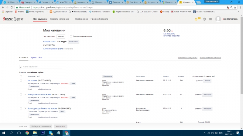Click the выполнить button

[60, 126]
